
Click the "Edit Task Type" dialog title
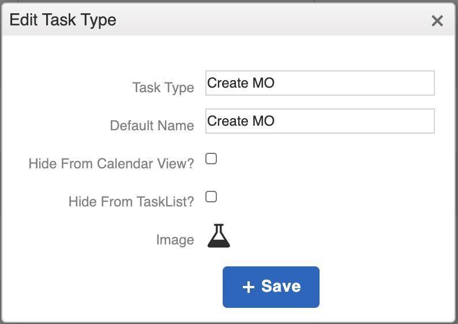pyautogui.click(x=63, y=20)
